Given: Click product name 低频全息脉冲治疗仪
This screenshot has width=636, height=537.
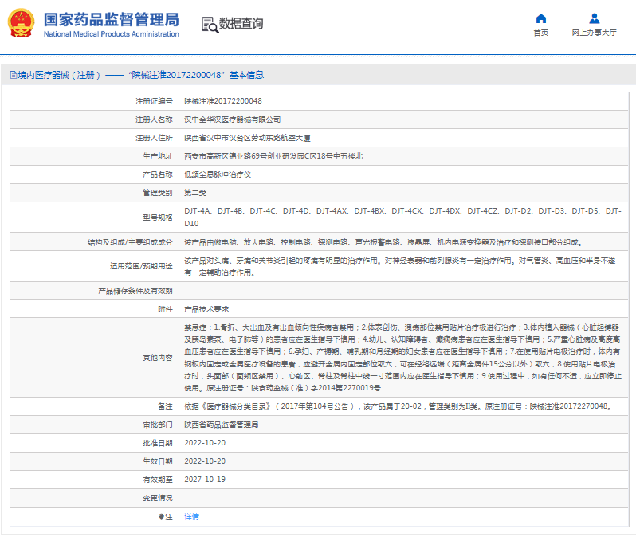Looking at the screenshot, I should point(218,174).
